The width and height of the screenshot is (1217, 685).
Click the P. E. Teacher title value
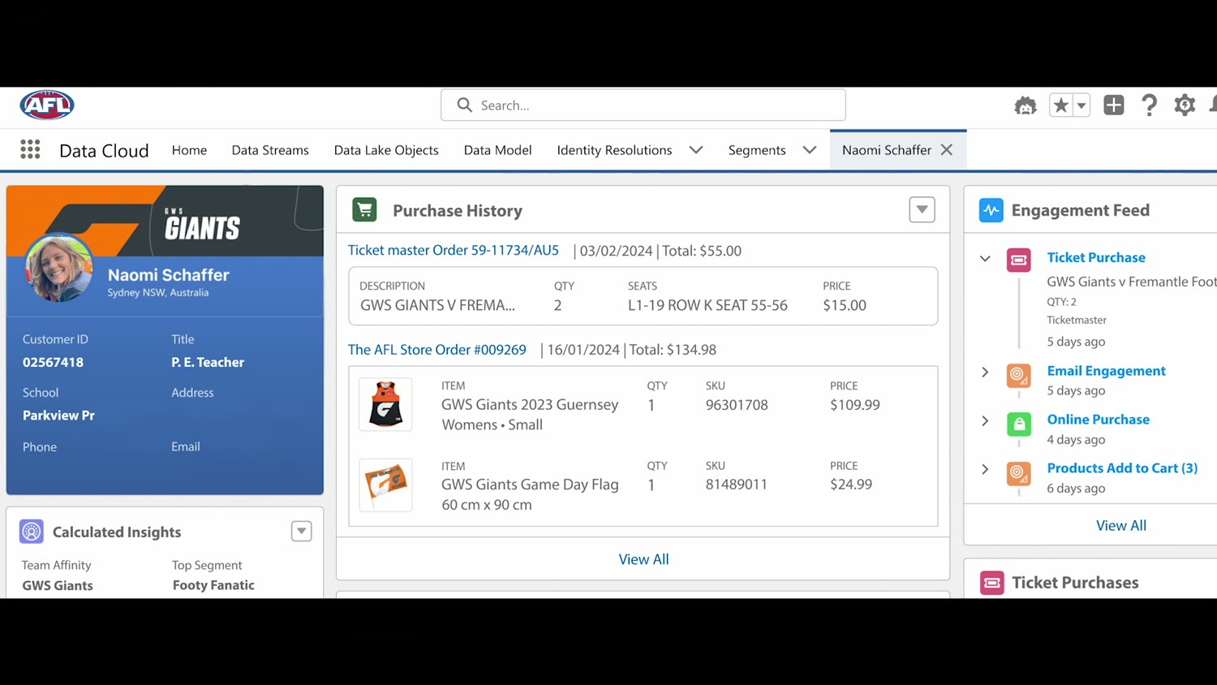pyautogui.click(x=208, y=362)
